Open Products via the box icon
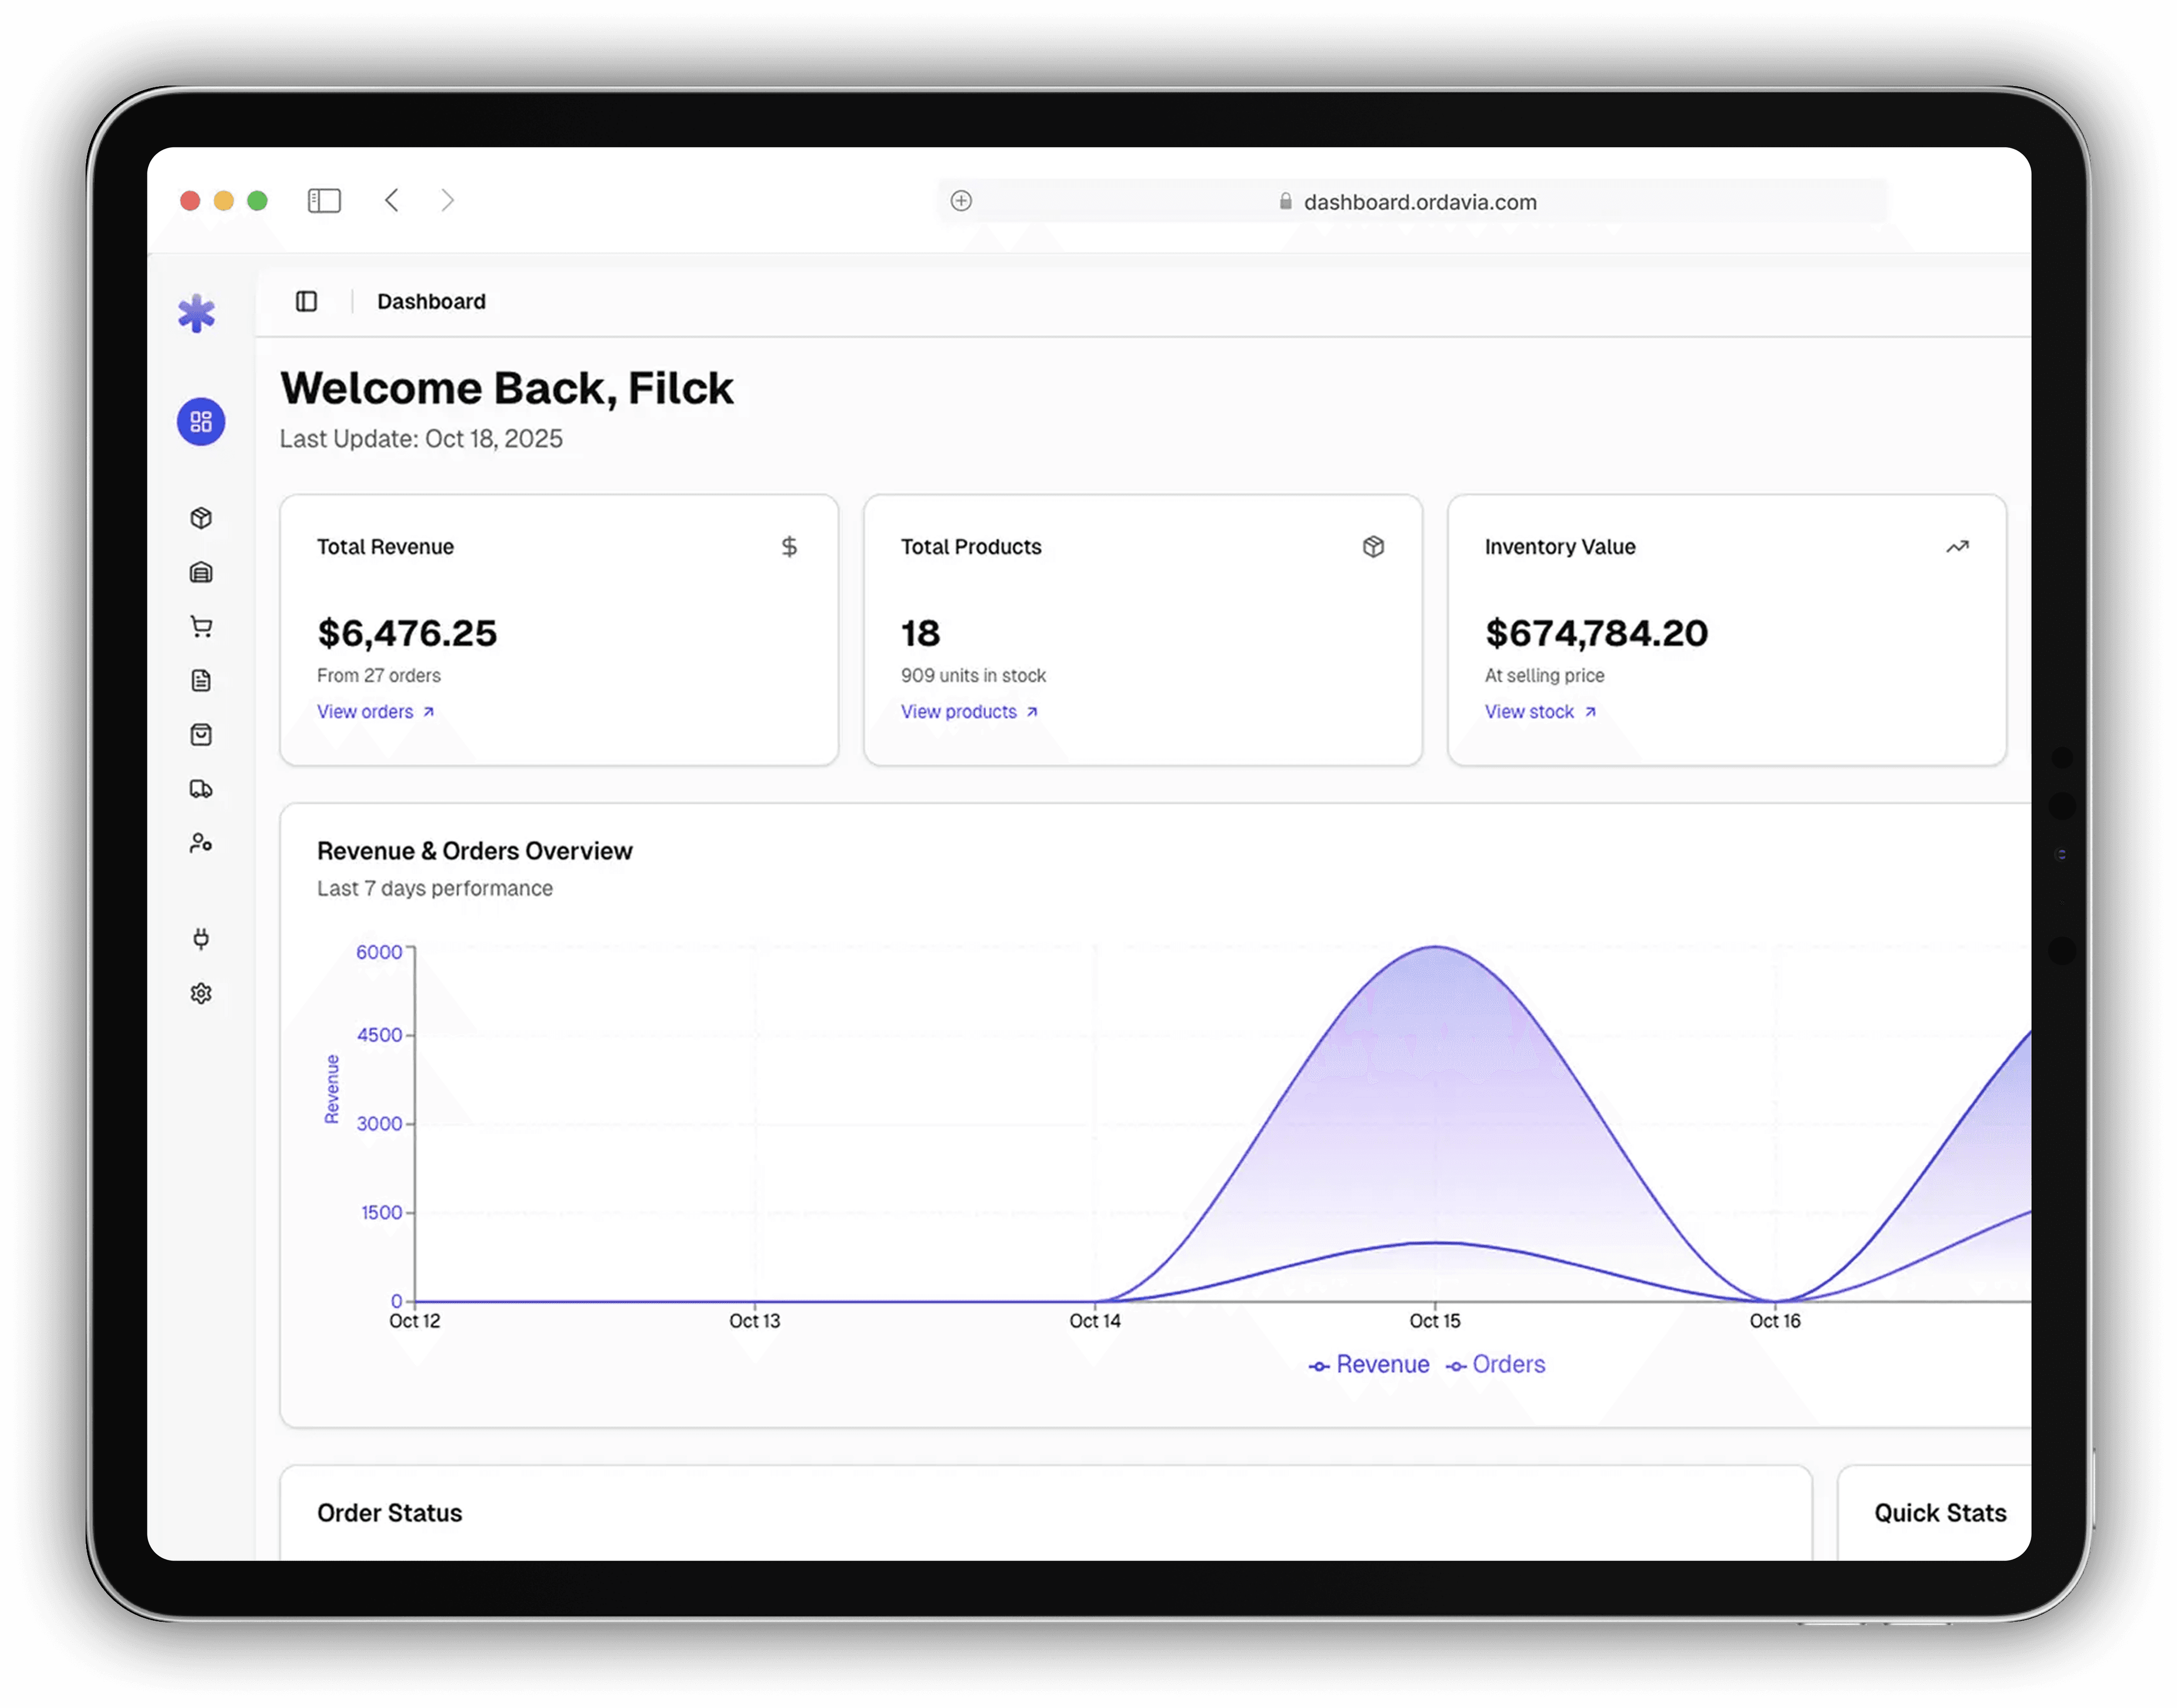Screen dimensions: 2177x1708 point(201,517)
